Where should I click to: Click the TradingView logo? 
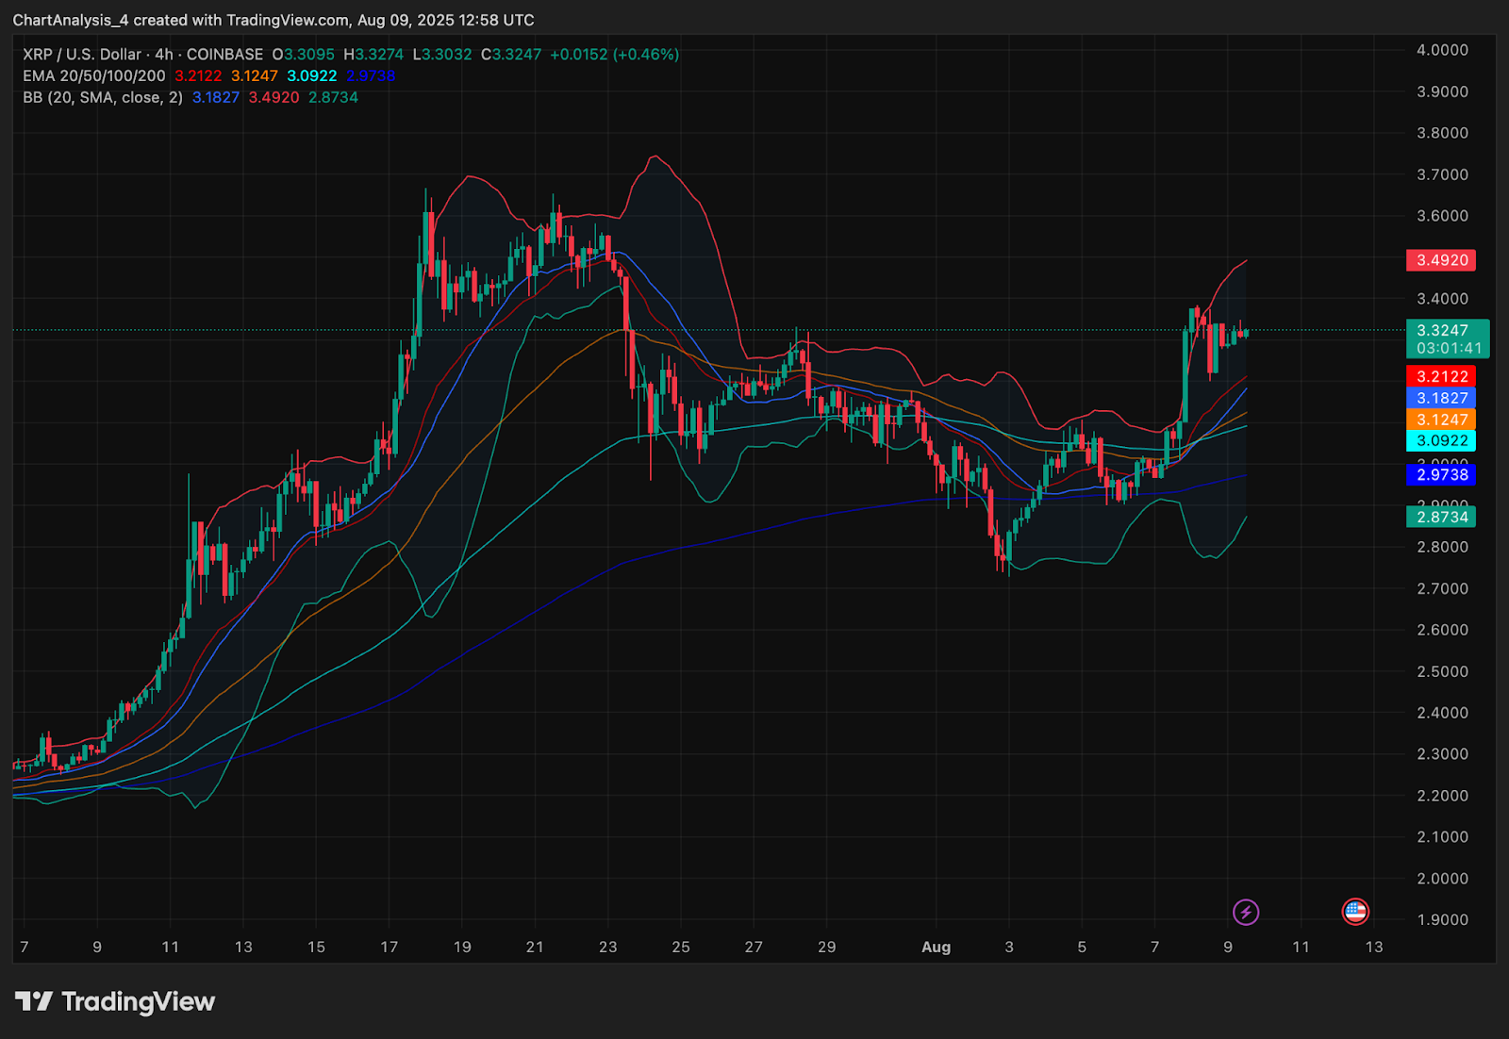click(x=115, y=1001)
